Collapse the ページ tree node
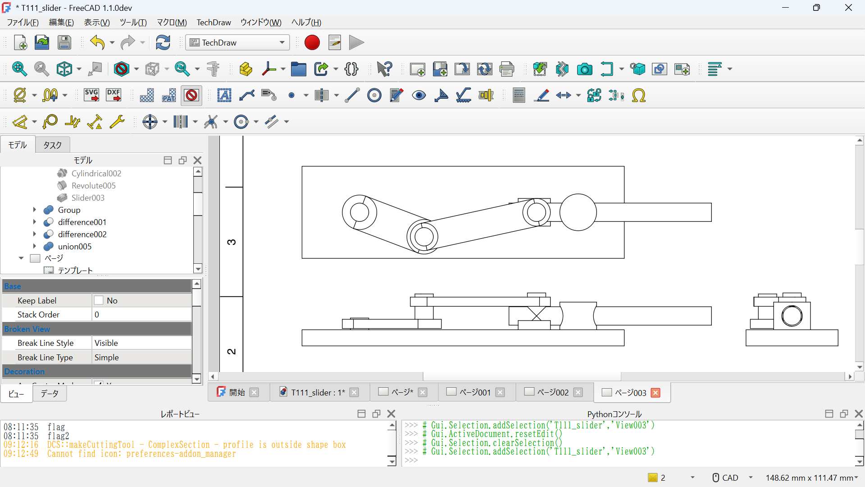The height and width of the screenshot is (487, 865). point(21,258)
